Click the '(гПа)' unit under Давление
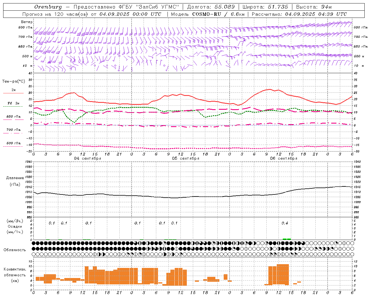Screen dimensions: 369x295 tap(15, 185)
